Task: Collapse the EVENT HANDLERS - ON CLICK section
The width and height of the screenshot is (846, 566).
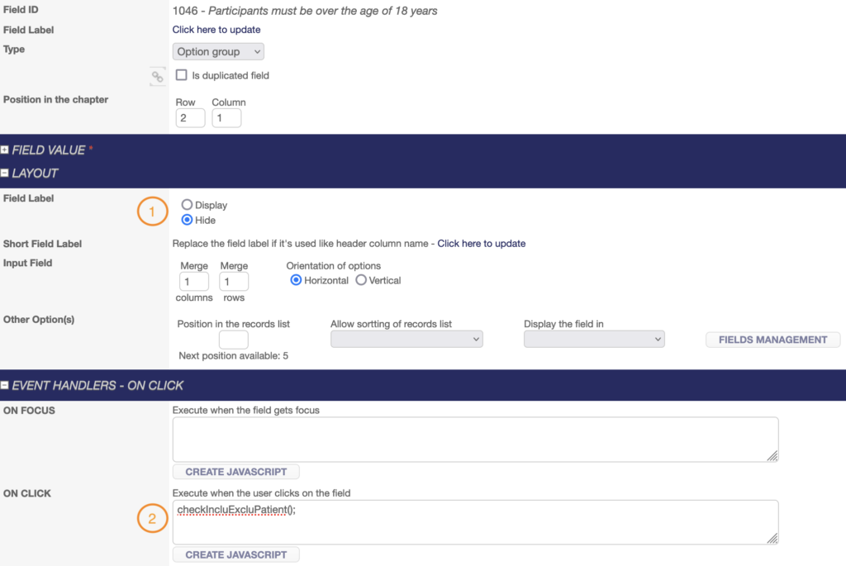Action: coord(5,385)
